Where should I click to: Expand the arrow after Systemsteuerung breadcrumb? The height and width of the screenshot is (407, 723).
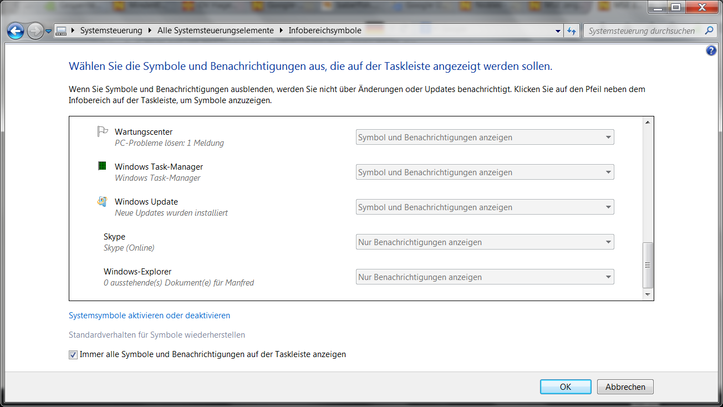tap(150, 30)
